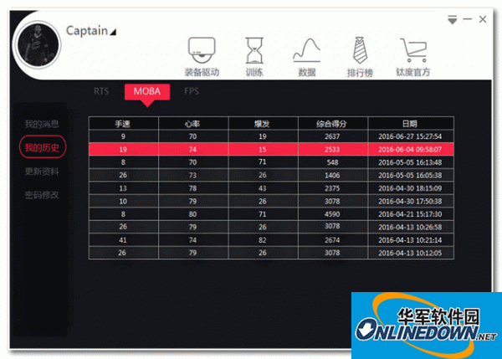This screenshot has width=502, height=359.
Task: Switch to the FPS tab
Action: pos(192,91)
